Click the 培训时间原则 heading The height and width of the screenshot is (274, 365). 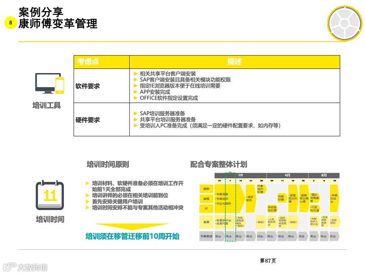pyautogui.click(x=107, y=164)
